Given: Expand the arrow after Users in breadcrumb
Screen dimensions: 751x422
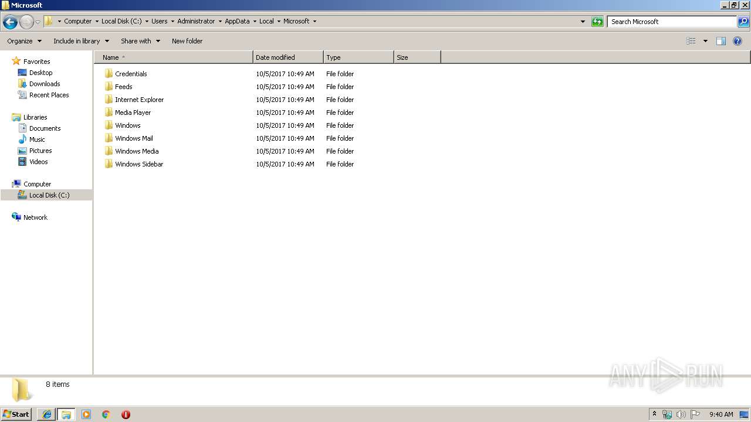Looking at the screenshot, I should point(172,21).
